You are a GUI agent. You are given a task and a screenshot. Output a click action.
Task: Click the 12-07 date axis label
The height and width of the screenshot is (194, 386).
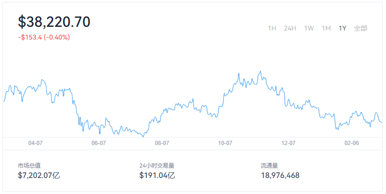coord(288,142)
